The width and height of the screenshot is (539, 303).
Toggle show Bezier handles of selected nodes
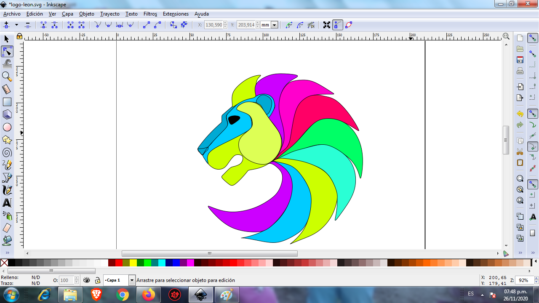(x=338, y=25)
